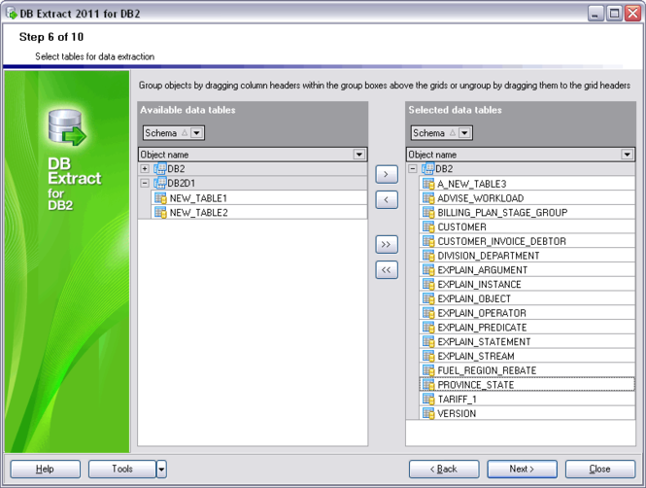Collapse the DB2D1 schema node

145,183
